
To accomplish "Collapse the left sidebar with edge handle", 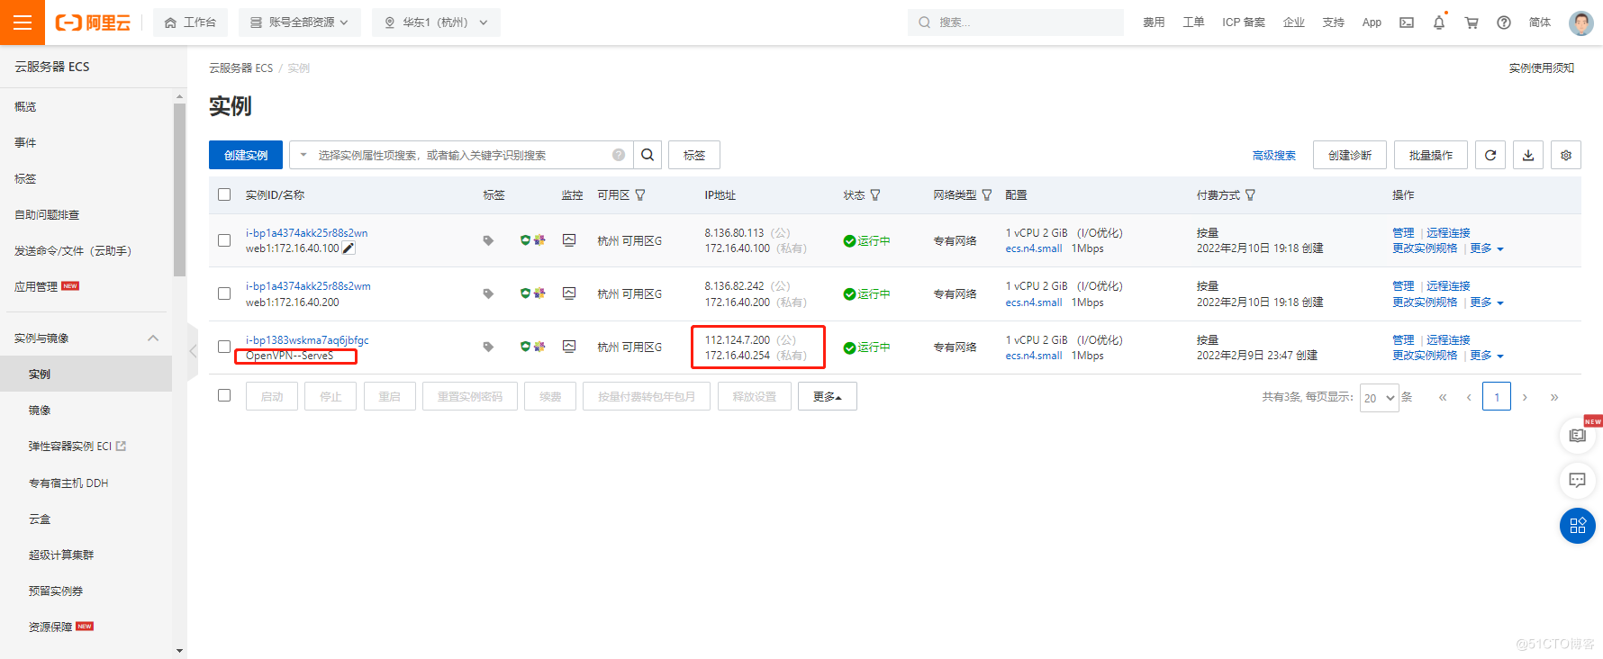I will point(193,351).
